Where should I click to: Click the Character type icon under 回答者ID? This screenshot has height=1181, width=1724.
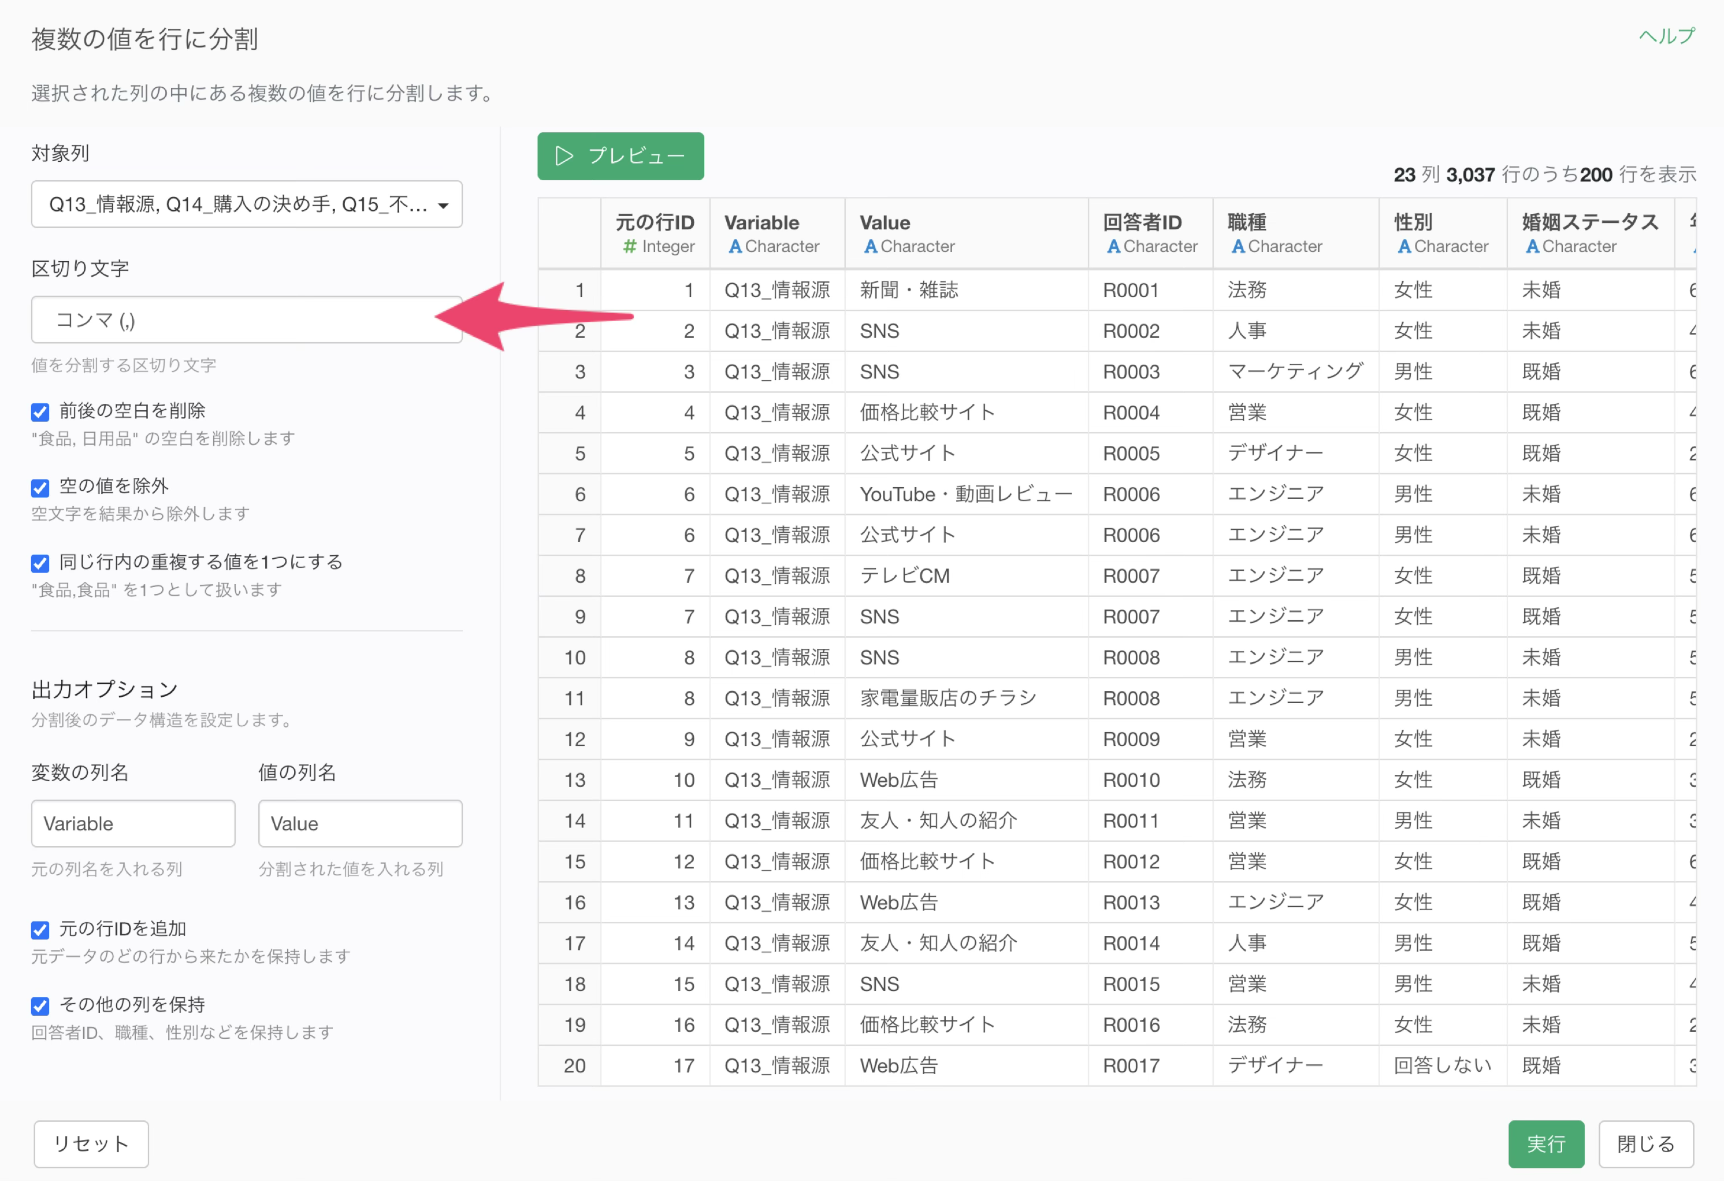pyautogui.click(x=1113, y=246)
